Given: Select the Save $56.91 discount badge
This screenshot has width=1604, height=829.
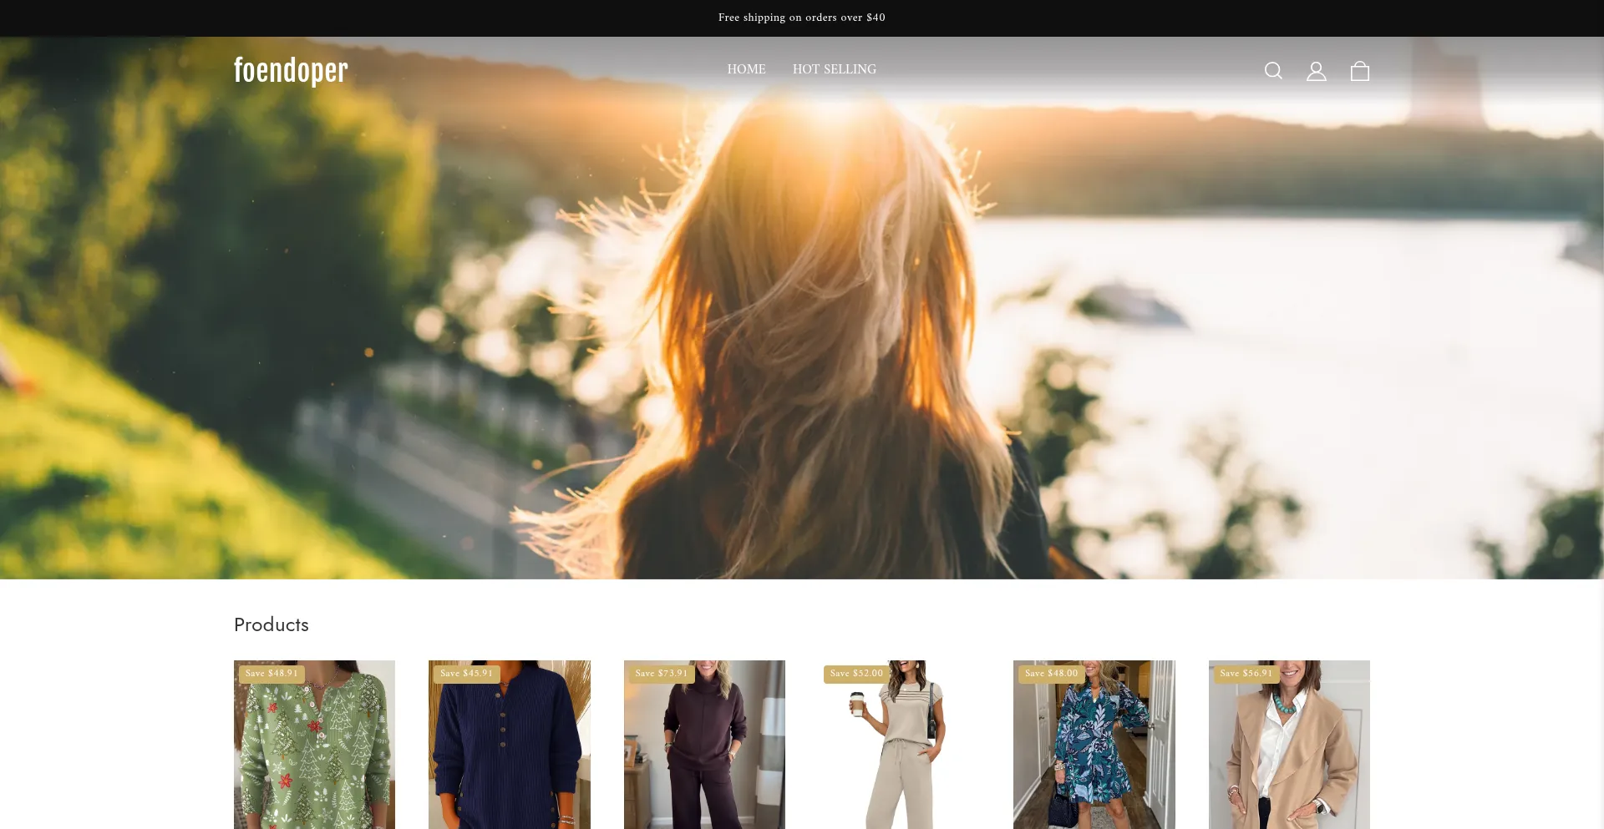Looking at the screenshot, I should [1246, 674].
